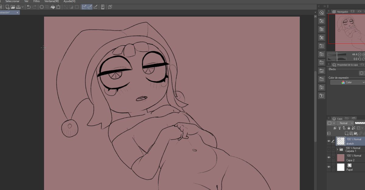Click the Redo arrow icon
Screen dimensions: 365x190
coord(34,7)
